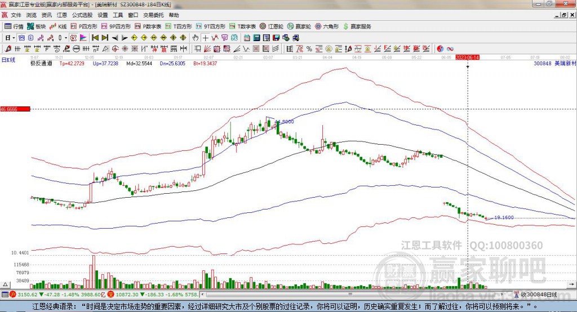Screen dimensions: 577x312
Task: Click the circled dash line tool icon
Action: [76, 48]
